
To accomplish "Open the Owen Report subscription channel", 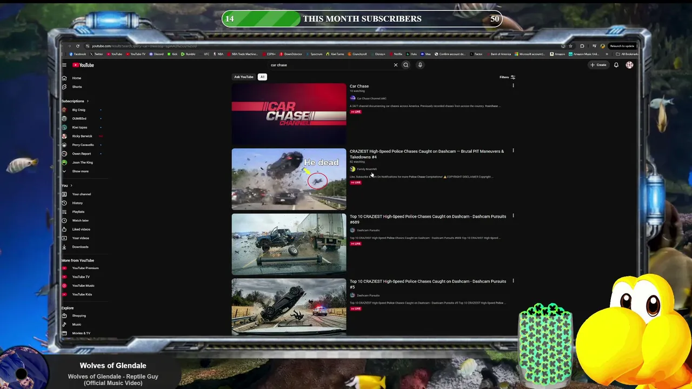I will click(x=77, y=153).
